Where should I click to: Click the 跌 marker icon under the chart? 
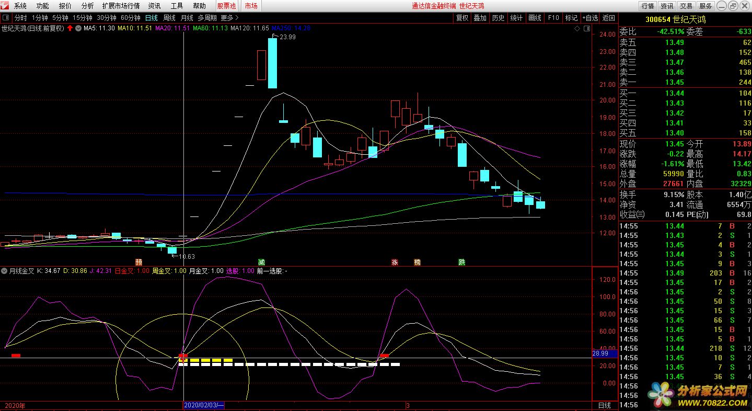[461, 262]
